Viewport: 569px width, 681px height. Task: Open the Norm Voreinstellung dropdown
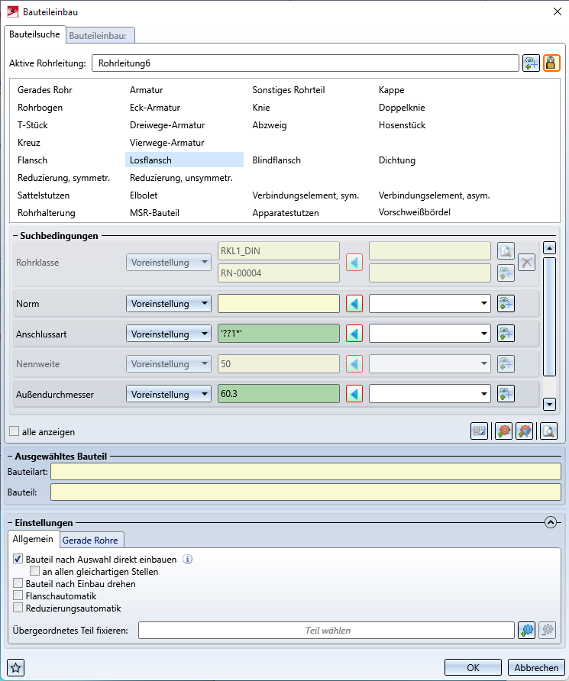[x=169, y=304]
